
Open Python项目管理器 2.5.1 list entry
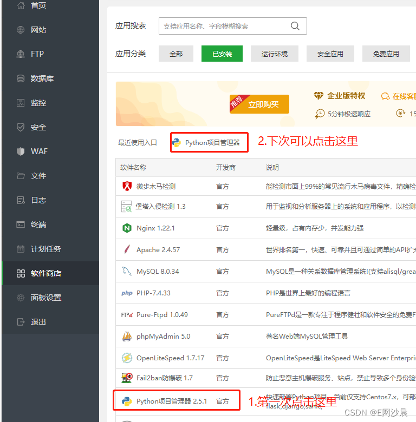pos(172,401)
